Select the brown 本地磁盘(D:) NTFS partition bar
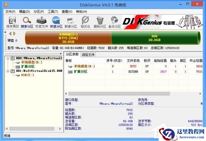 68,38
